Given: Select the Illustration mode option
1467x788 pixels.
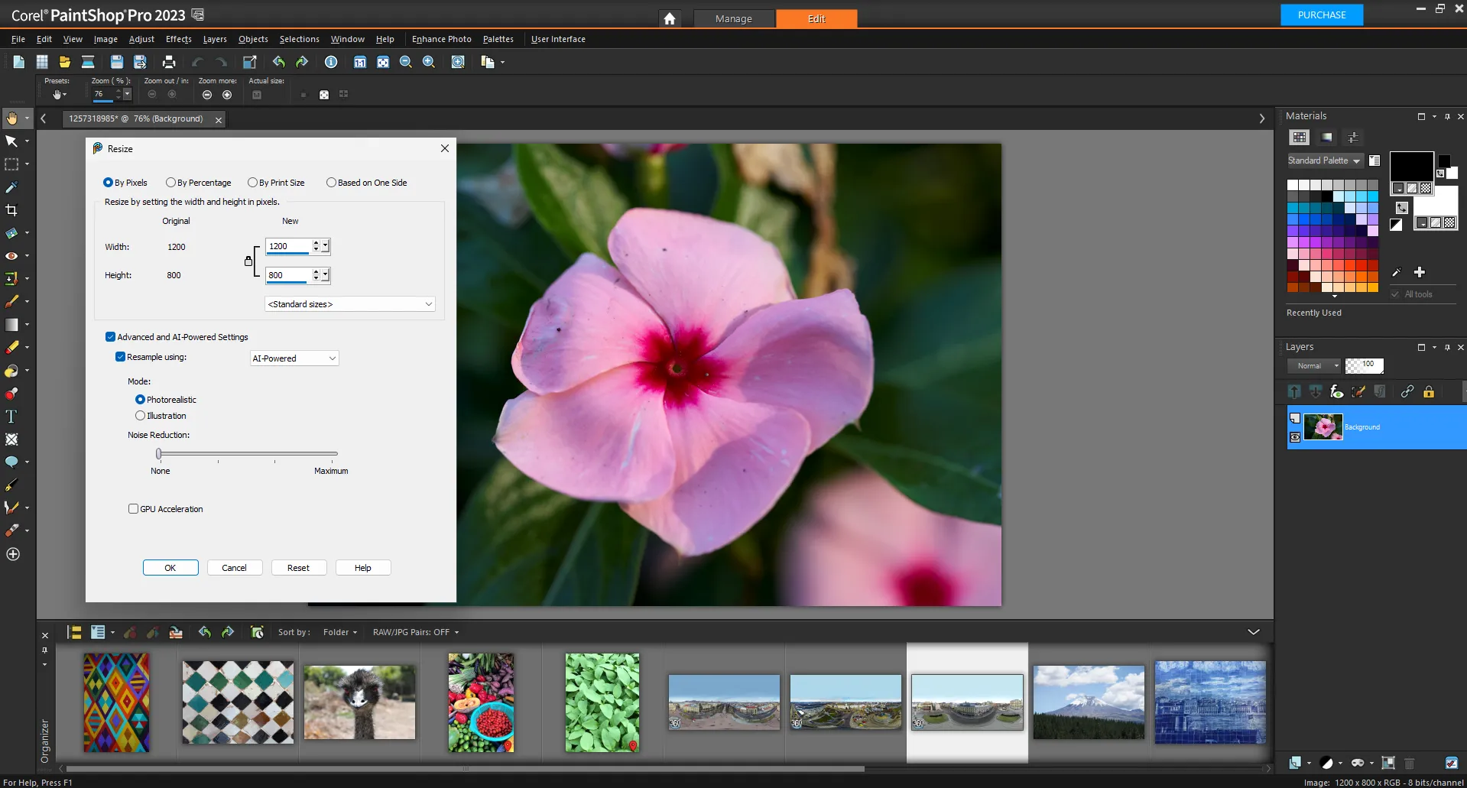Looking at the screenshot, I should 140,415.
